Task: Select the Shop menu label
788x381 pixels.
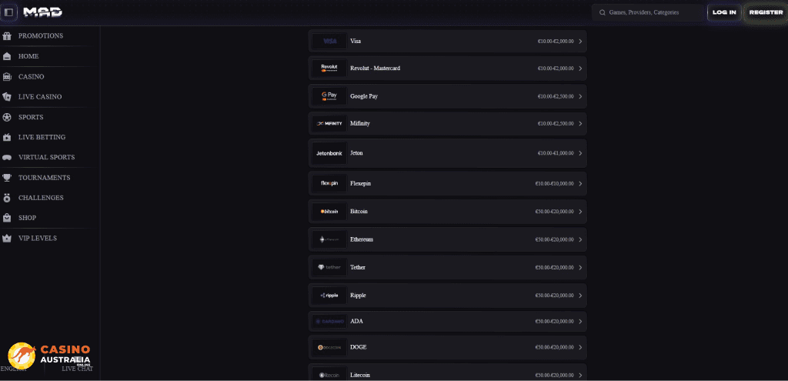Action: tap(27, 218)
